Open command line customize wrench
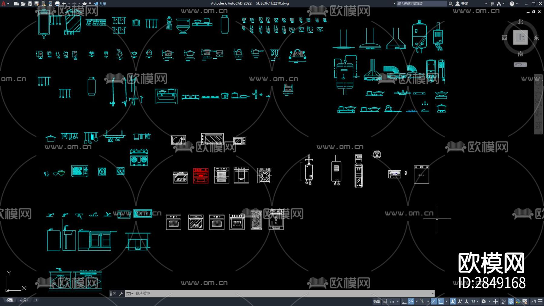The width and height of the screenshot is (544, 306). pyautogui.click(x=121, y=293)
